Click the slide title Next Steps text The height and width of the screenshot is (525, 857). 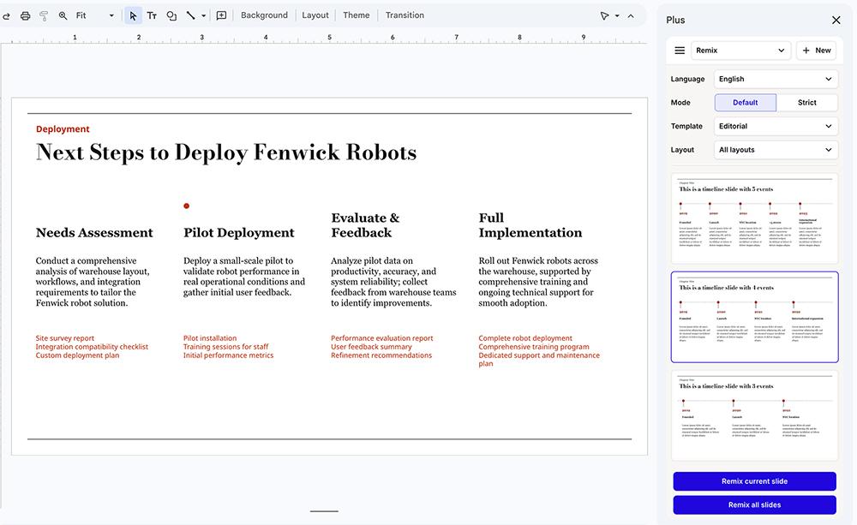[226, 152]
